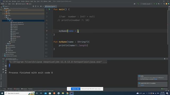The image size is (170, 95).
Task: Open the run configuration dropdown in toolbar
Action: click(146, 4)
